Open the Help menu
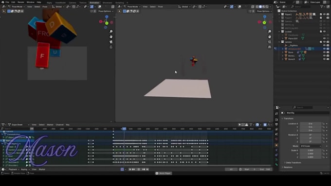Image resolution: width=331 pixels, height=186 pixels. (x=39, y=2)
